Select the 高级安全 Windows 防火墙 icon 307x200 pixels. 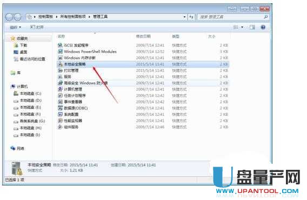point(60,83)
